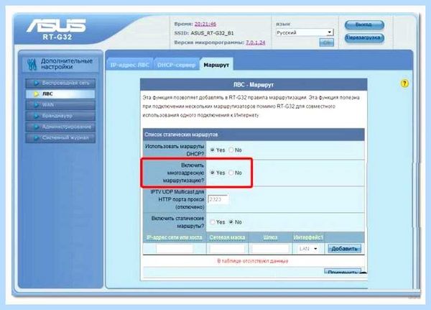
Task: Click the ЛВС - Маршрут panel title
Action: coord(254,85)
